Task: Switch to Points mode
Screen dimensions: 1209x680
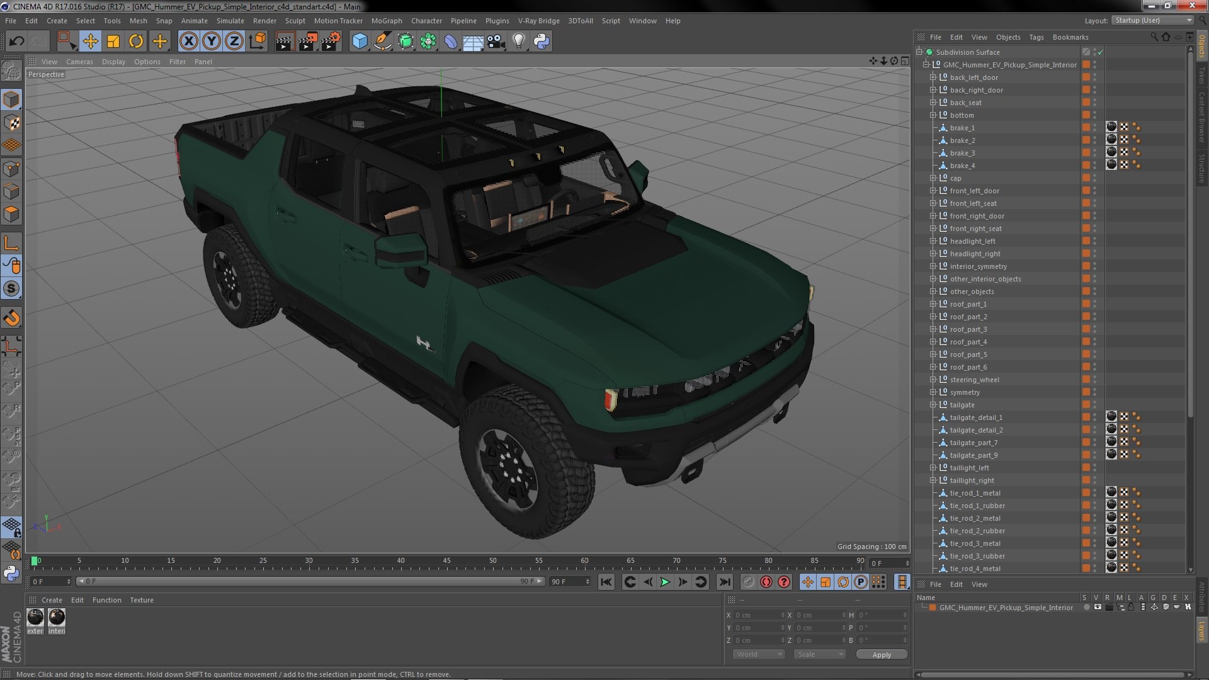Action: pyautogui.click(x=11, y=169)
